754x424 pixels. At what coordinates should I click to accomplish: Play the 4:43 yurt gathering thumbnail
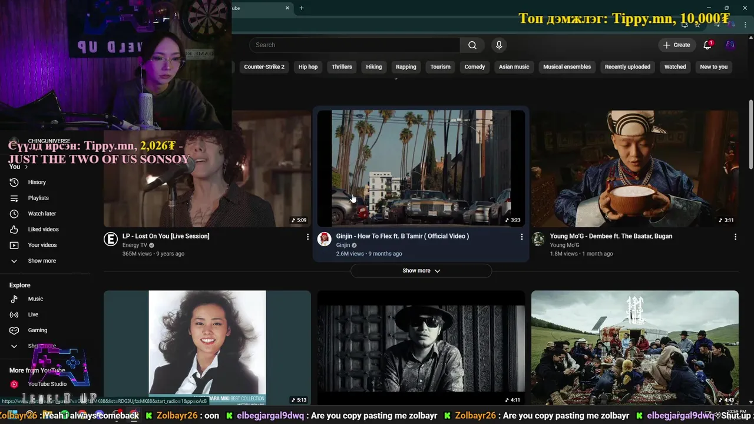(x=635, y=347)
